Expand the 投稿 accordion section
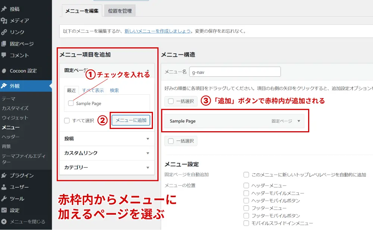 coord(107,139)
